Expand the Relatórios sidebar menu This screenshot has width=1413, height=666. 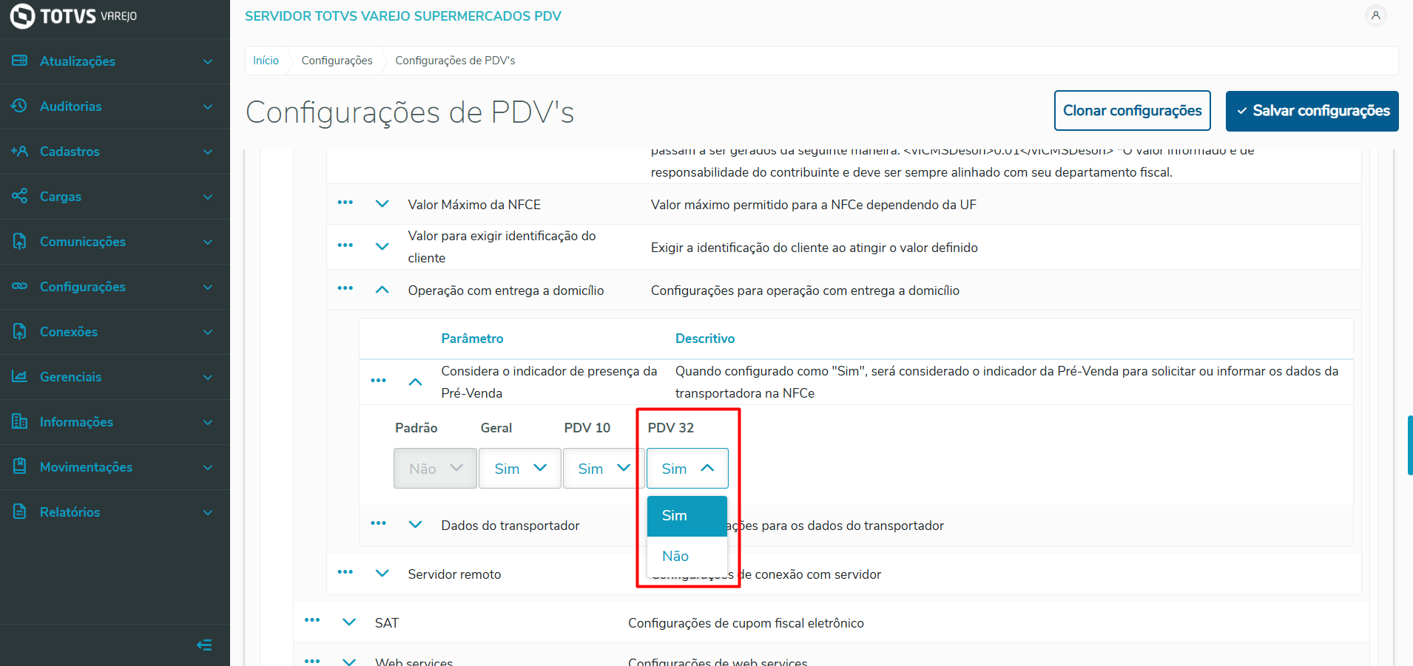[x=208, y=512]
